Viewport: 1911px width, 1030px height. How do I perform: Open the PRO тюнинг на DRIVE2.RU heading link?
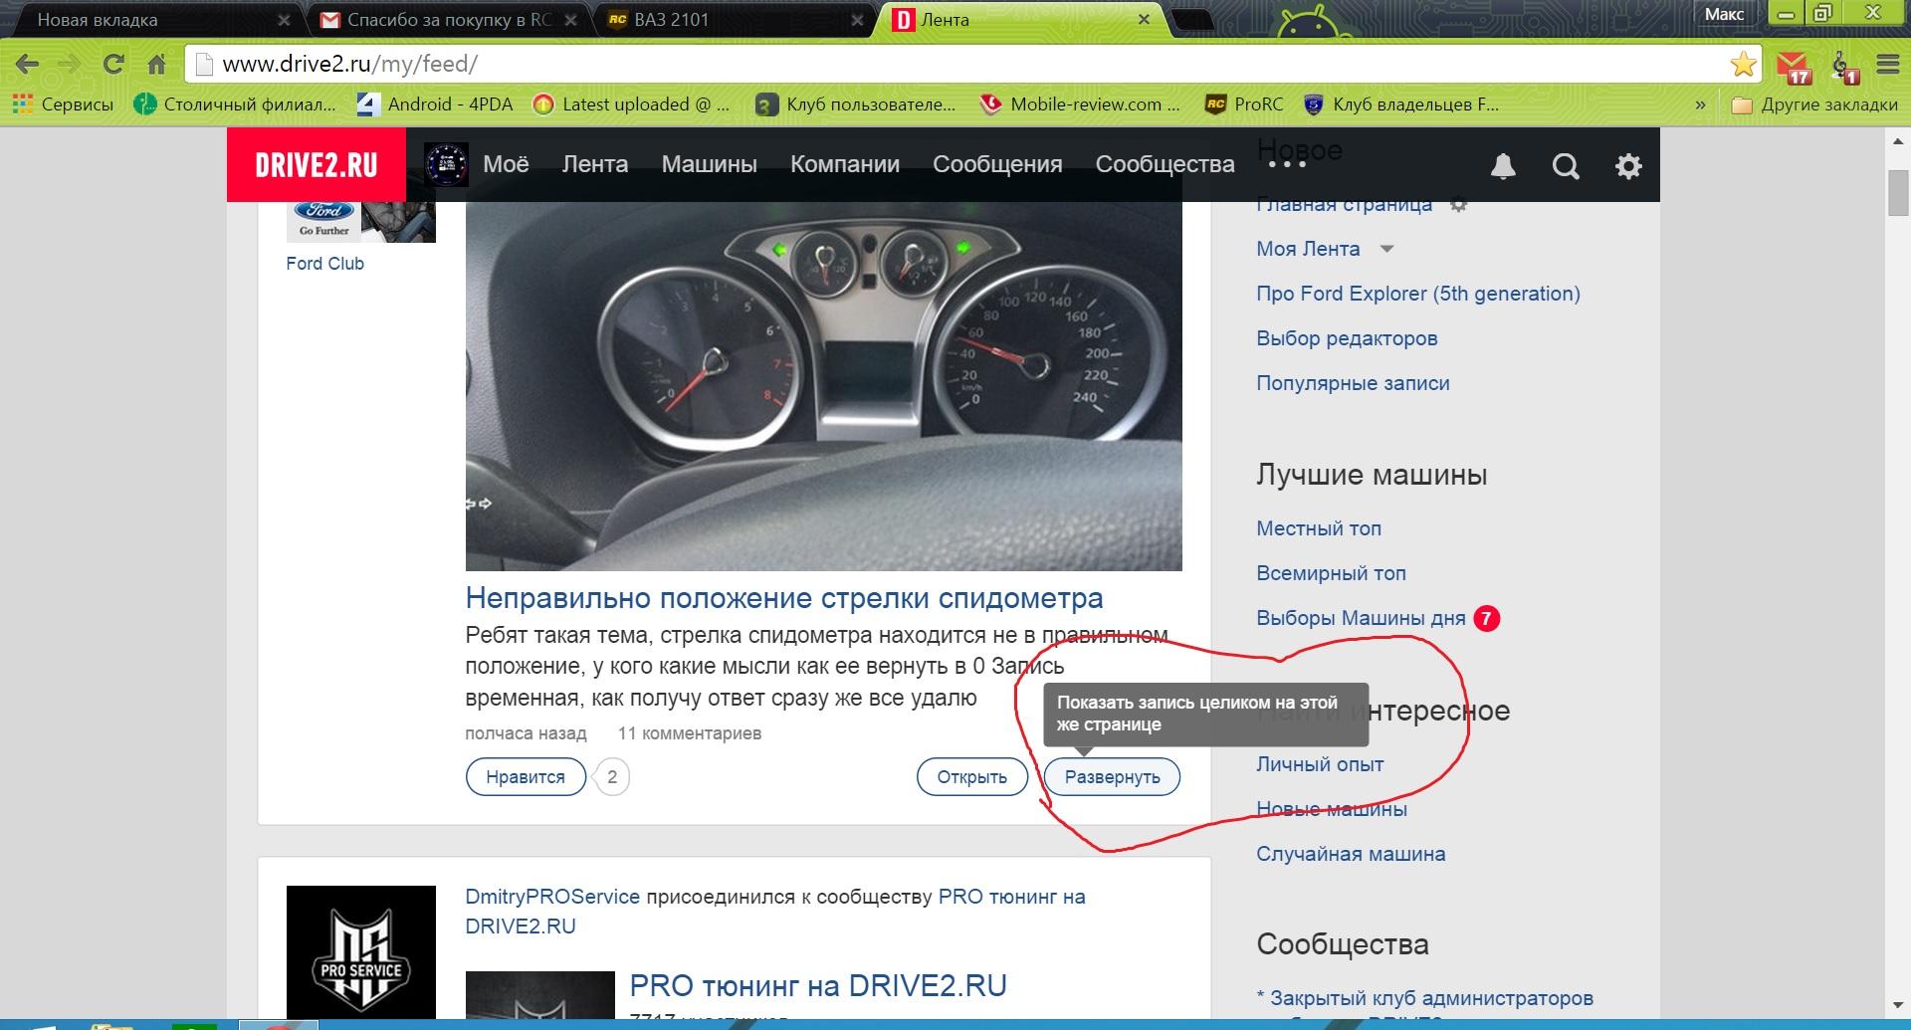[818, 985]
